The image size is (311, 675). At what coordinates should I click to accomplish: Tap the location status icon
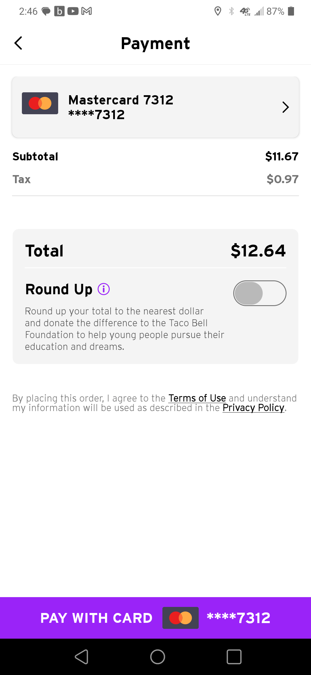(218, 11)
